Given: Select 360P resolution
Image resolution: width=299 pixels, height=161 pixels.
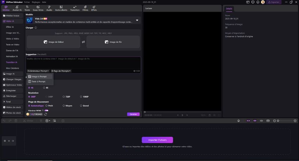Looking at the screenshot, I should pyautogui.click(x=32, y=97).
